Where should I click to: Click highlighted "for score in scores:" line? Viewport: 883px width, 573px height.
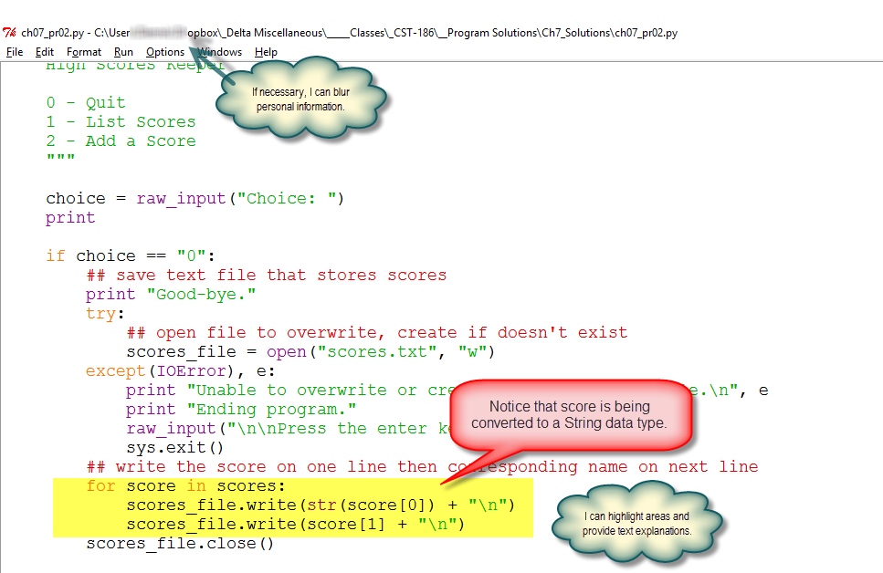point(186,485)
